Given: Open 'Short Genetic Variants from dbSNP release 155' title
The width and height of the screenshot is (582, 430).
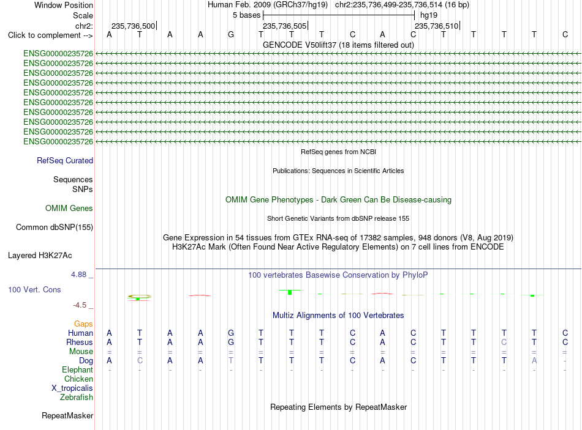Looking at the screenshot, I should [x=338, y=218].
